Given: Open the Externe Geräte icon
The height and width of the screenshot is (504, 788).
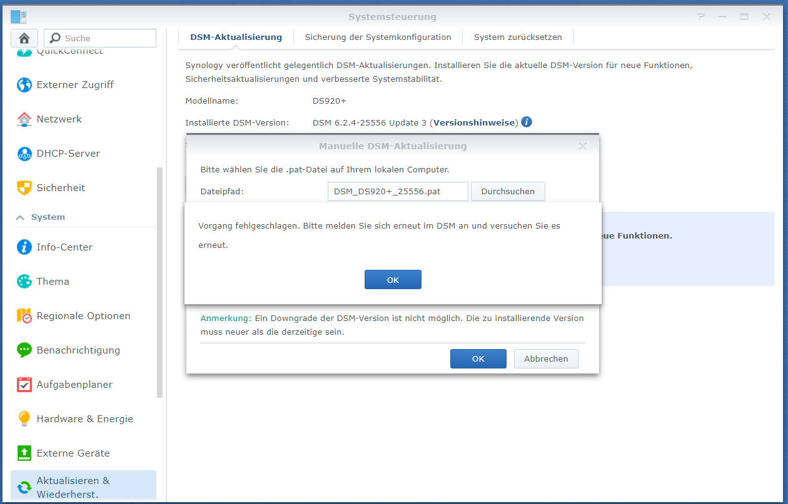Looking at the screenshot, I should (x=24, y=453).
